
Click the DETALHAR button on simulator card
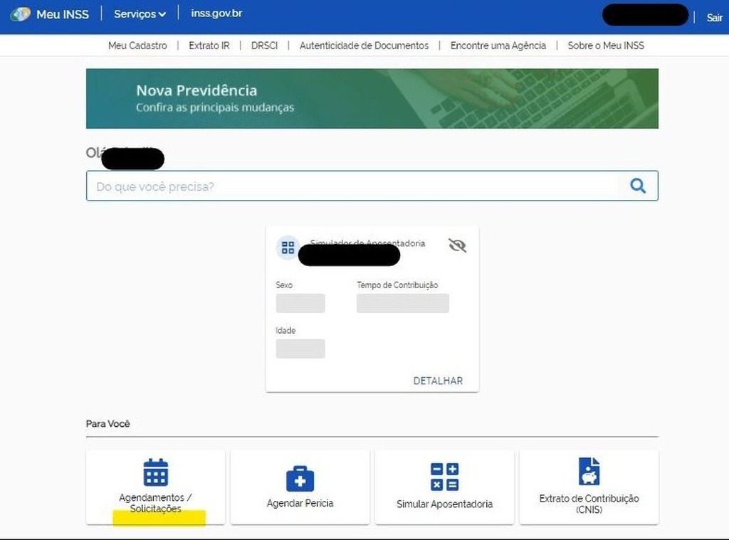438,381
